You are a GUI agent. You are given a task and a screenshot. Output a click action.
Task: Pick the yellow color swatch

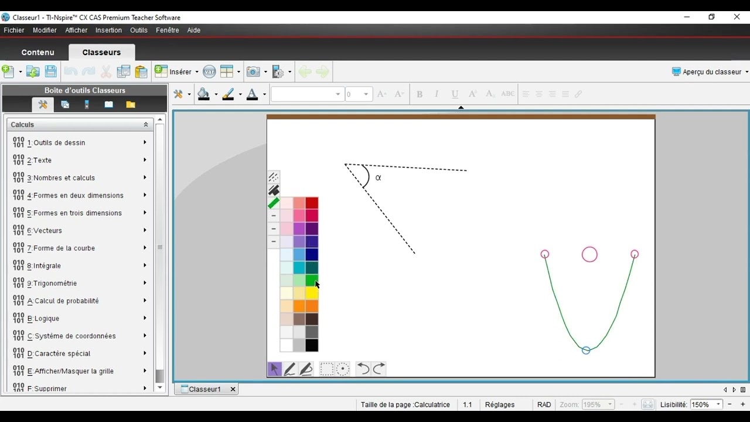click(312, 293)
